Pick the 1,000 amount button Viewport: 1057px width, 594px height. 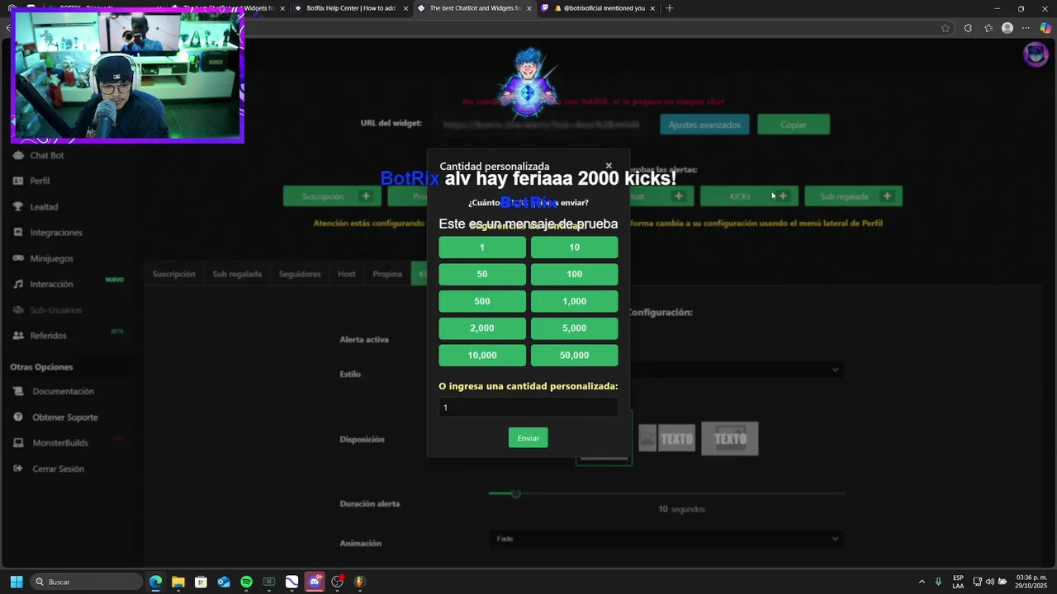(574, 301)
